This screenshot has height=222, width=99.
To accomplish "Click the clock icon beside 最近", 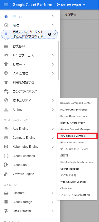I will (x=6, y=25).
